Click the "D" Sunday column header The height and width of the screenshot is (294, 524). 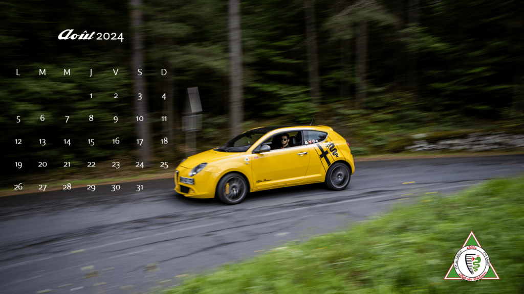point(164,72)
